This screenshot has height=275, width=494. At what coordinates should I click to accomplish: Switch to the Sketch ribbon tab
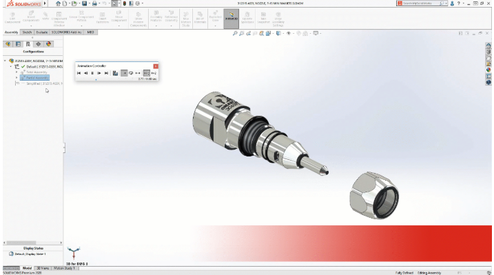click(x=27, y=32)
